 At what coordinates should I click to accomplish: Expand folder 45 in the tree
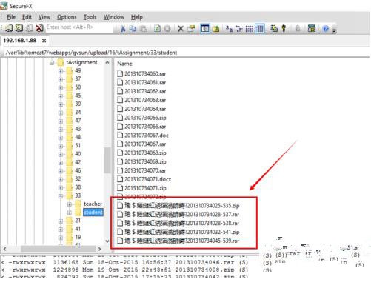61,96
